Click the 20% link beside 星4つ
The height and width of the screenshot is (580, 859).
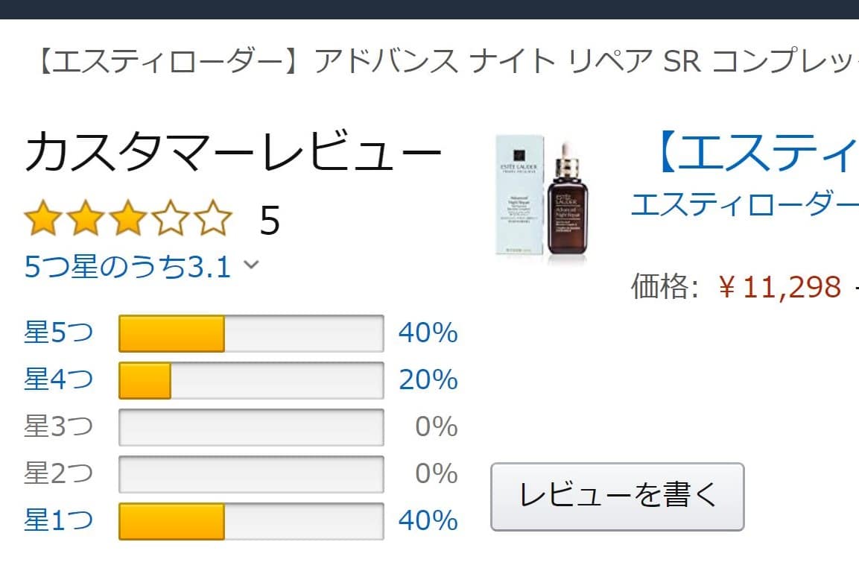(428, 380)
